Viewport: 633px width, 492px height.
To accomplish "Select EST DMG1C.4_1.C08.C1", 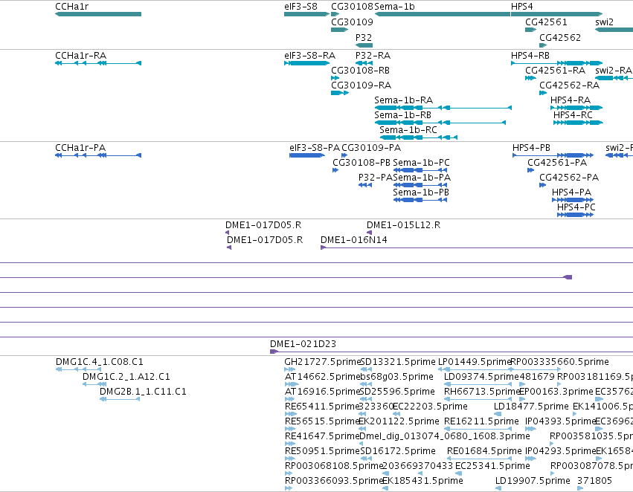I will pos(100,362).
